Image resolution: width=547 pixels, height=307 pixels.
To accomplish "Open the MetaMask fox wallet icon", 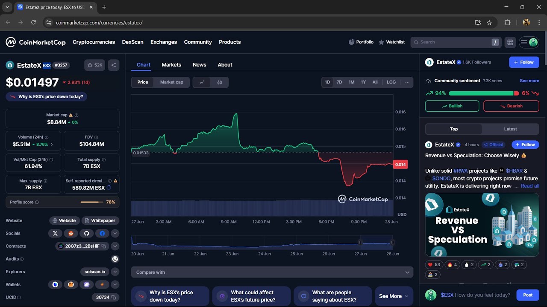I will point(71,284).
